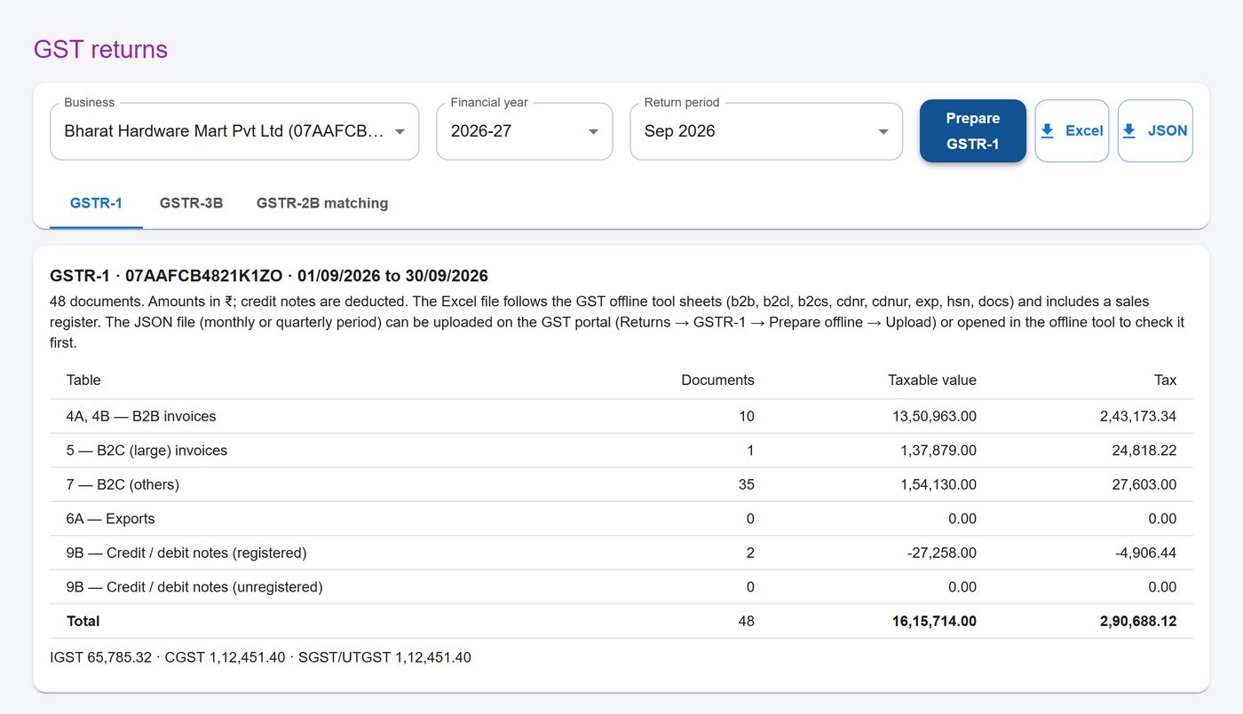
Task: Select the credit / debit notes (registered) row label
Action: [186, 553]
